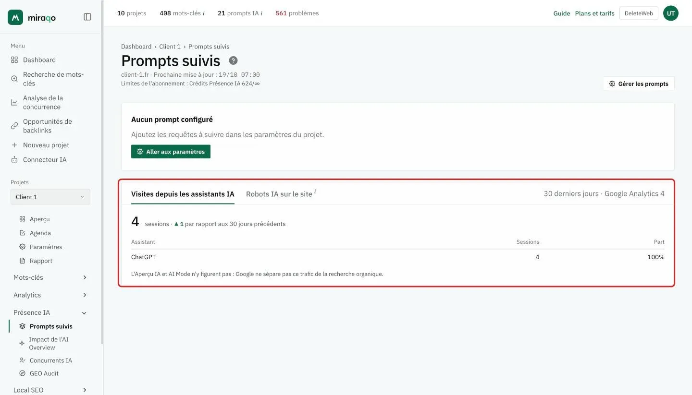Image resolution: width=692 pixels, height=395 pixels.
Task: Click the Paramètres gear icon in sidebar
Action: pos(22,247)
